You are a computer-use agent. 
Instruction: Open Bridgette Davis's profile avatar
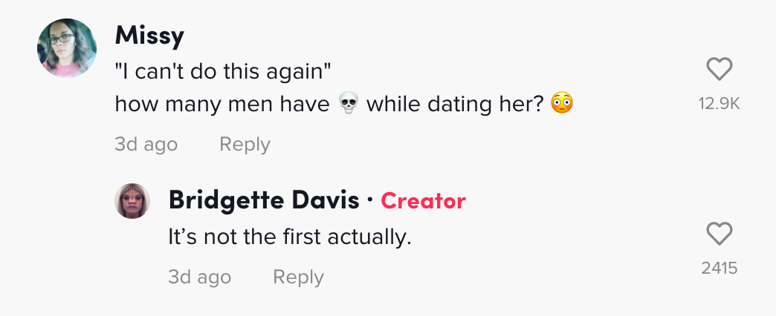coord(132,201)
